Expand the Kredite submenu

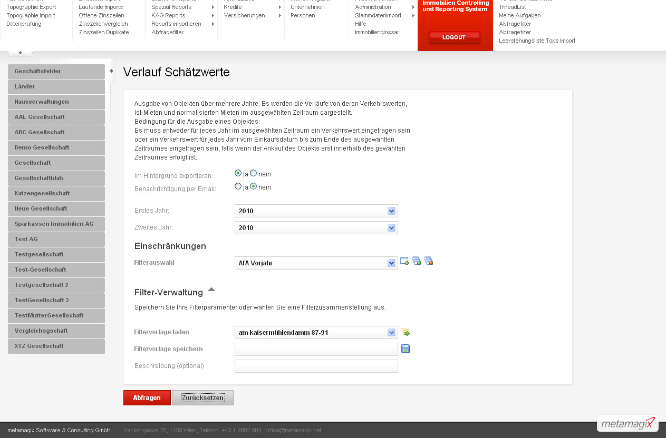[280, 7]
